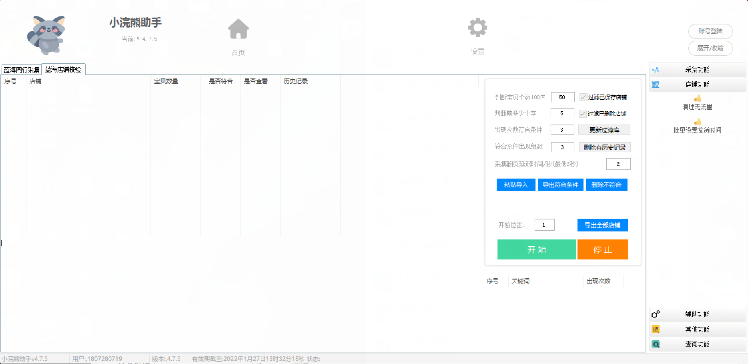Click the 开始位置 input field
This screenshot has height=364, width=748.
point(544,225)
